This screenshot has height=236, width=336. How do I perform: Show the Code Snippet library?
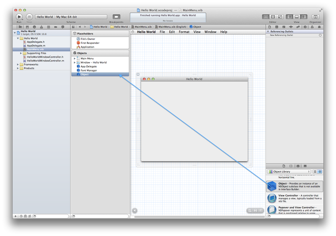click(x=291, y=166)
